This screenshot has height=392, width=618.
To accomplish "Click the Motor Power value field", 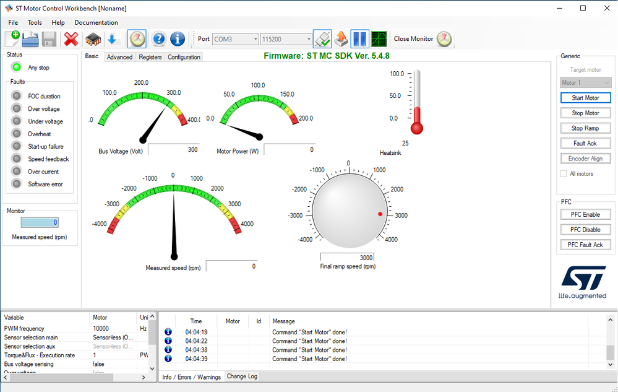I will [290, 149].
